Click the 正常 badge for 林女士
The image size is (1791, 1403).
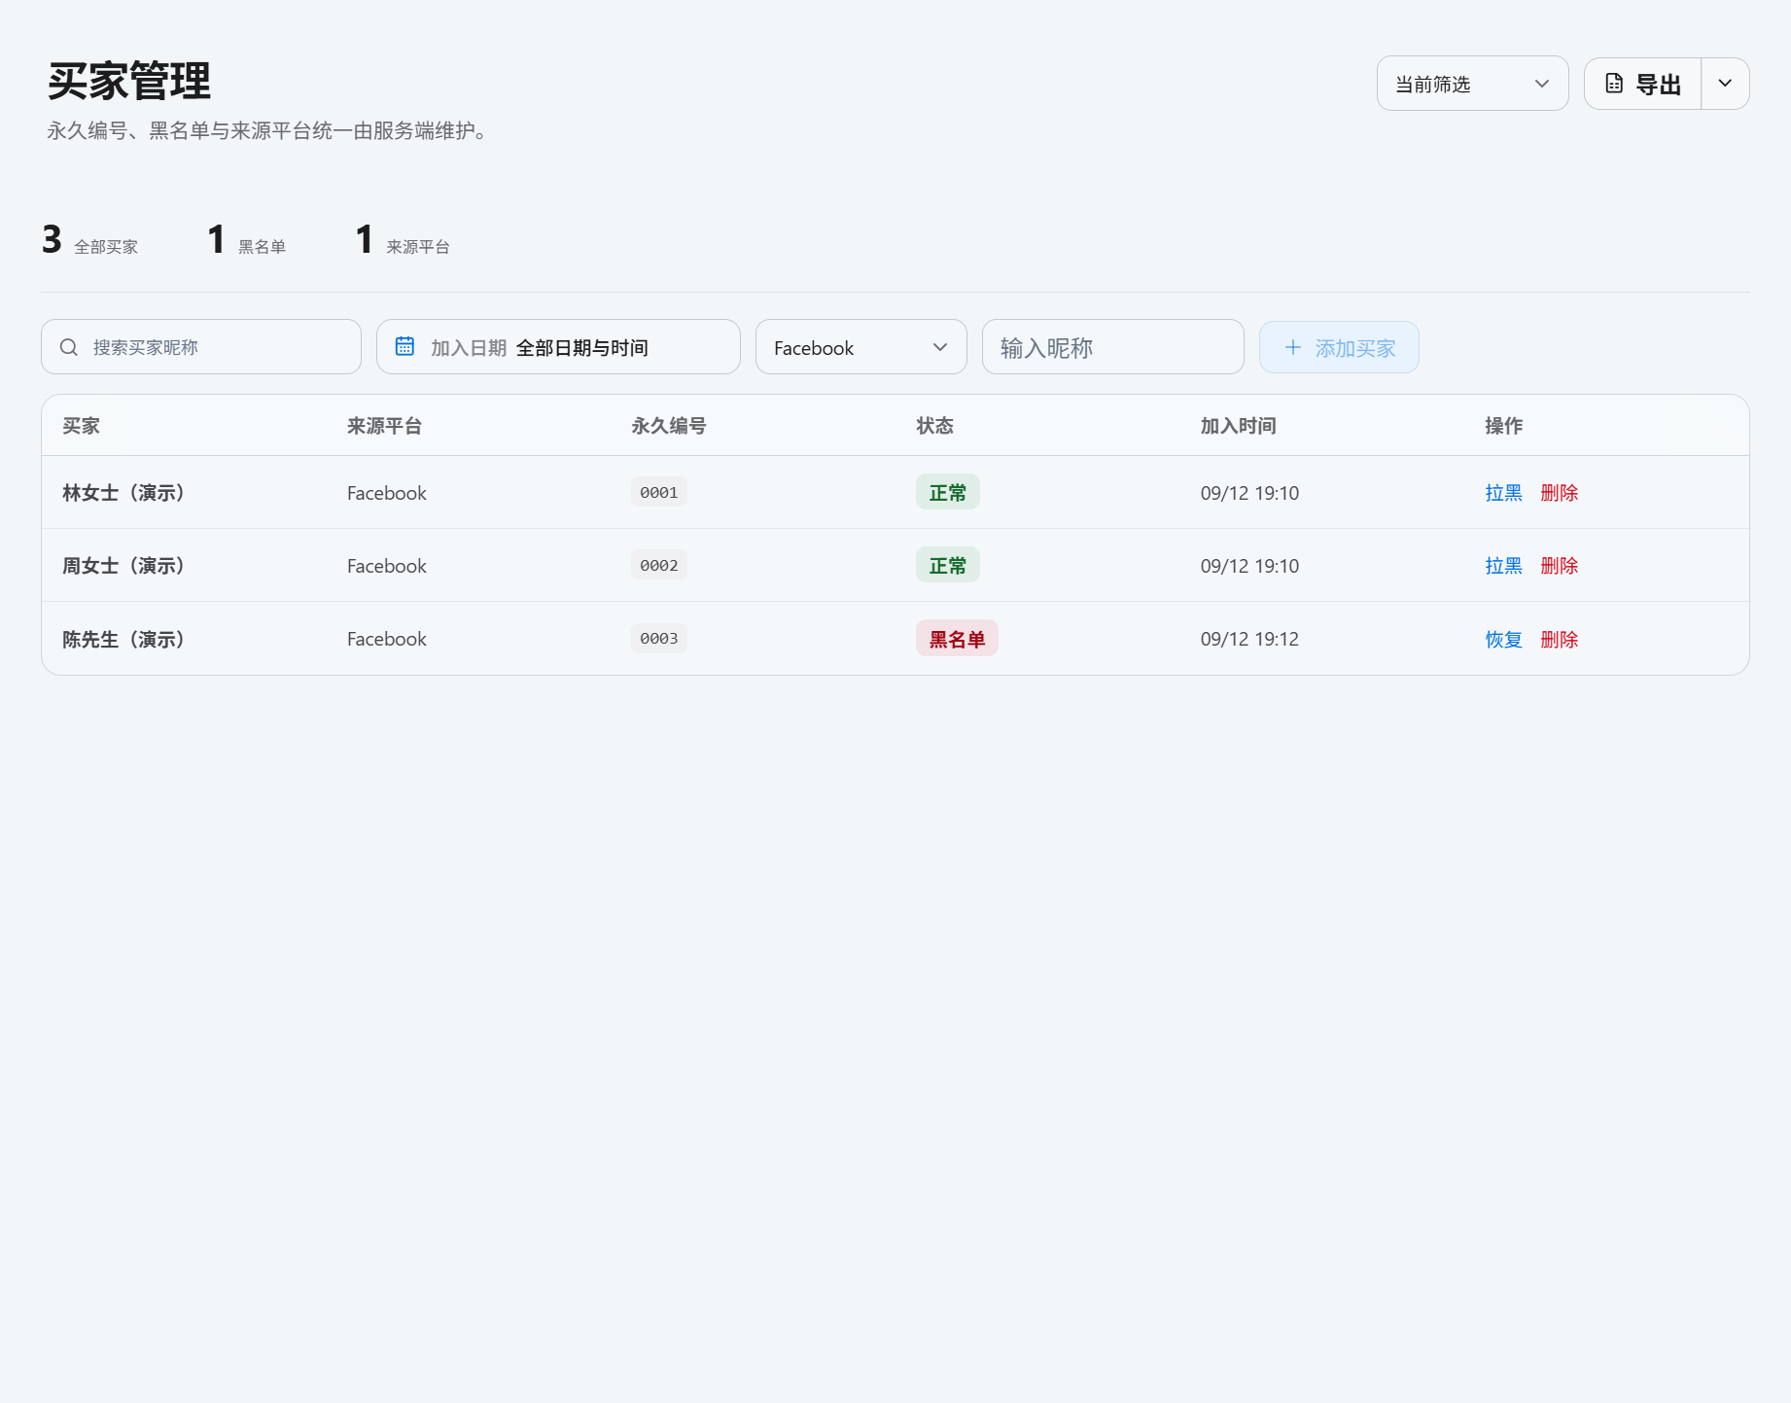pyautogui.click(x=947, y=492)
